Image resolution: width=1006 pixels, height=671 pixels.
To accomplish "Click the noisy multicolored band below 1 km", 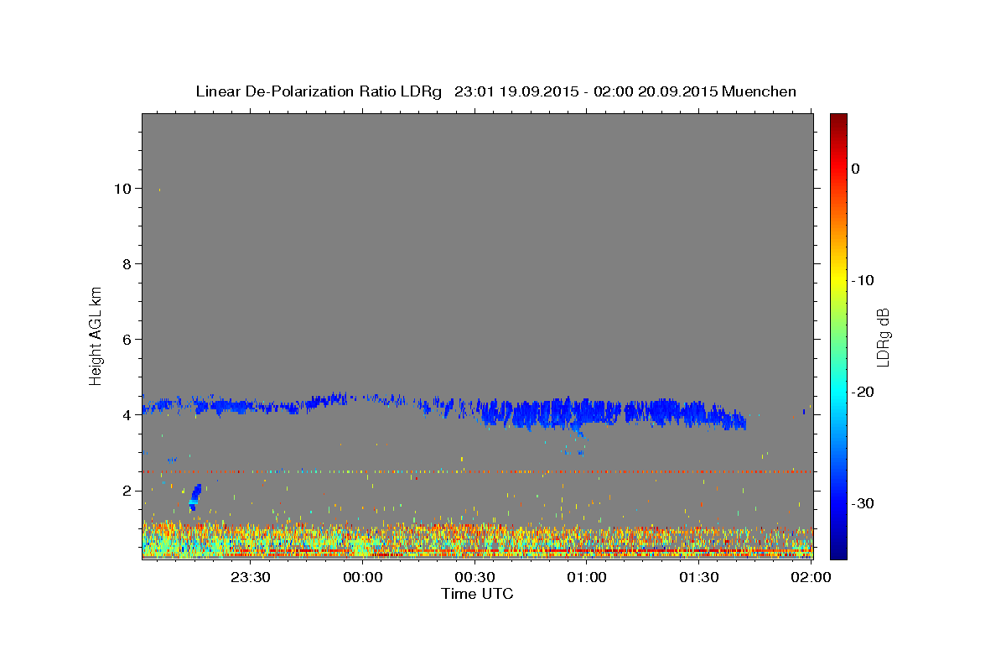I will pyautogui.click(x=477, y=539).
